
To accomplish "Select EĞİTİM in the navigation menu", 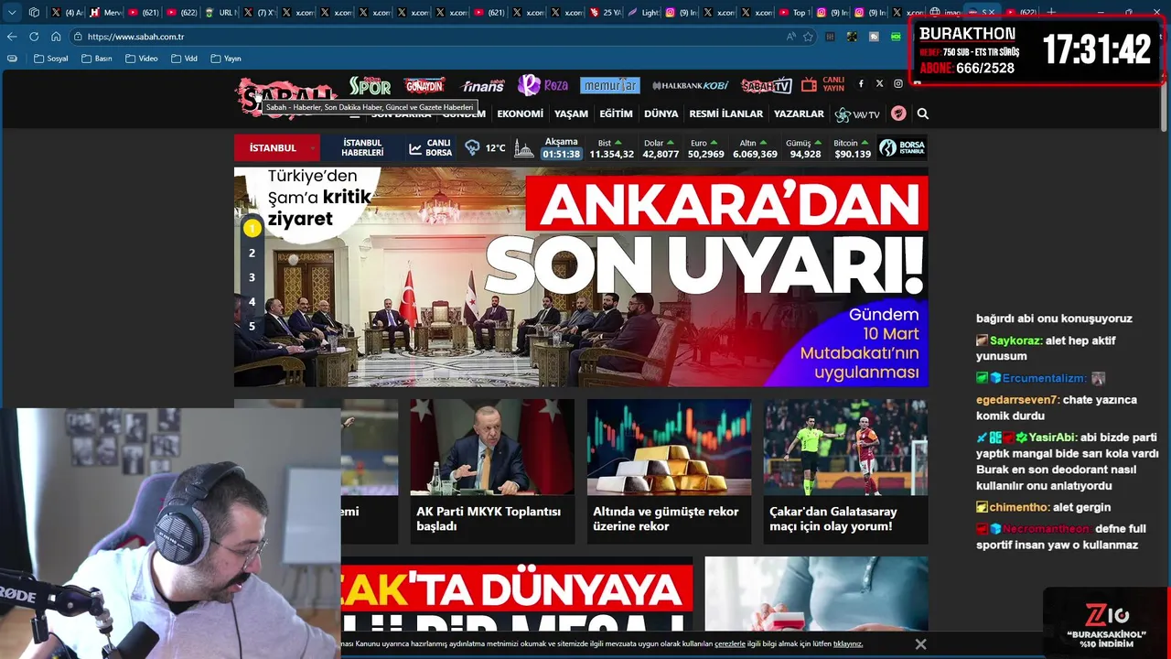I will coord(616,113).
